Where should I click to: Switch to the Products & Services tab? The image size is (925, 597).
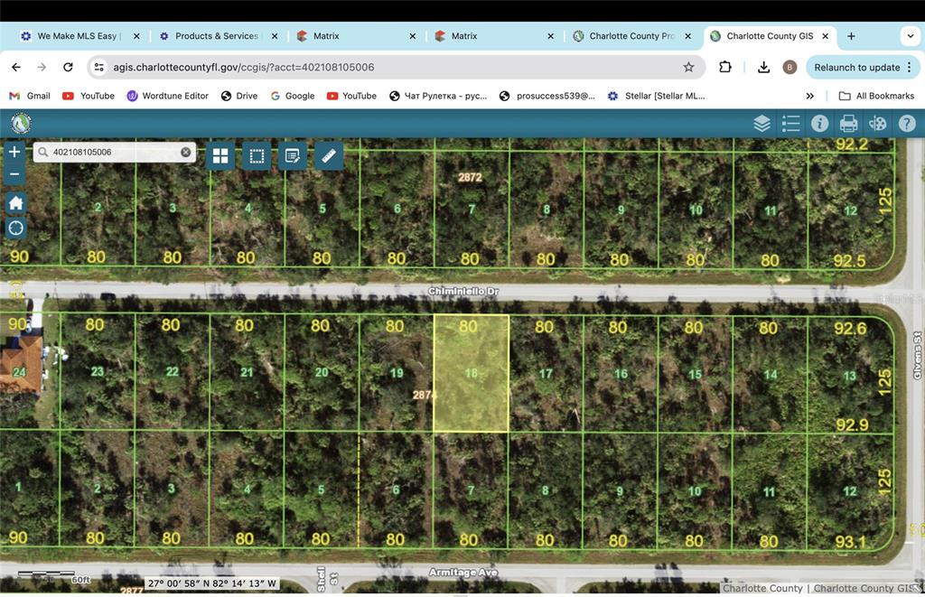pos(216,36)
